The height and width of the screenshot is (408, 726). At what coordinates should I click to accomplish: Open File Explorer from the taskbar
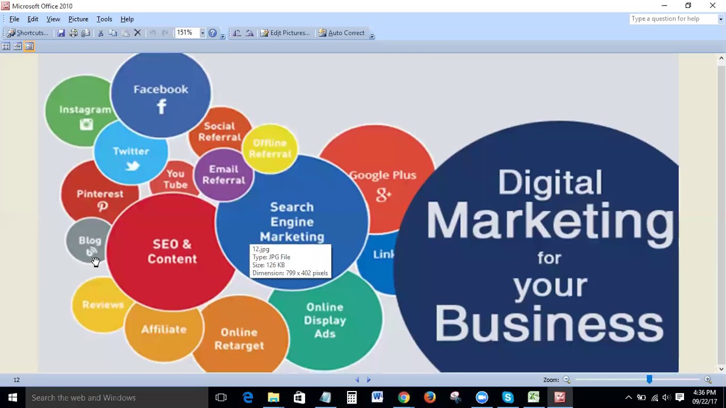click(273, 398)
